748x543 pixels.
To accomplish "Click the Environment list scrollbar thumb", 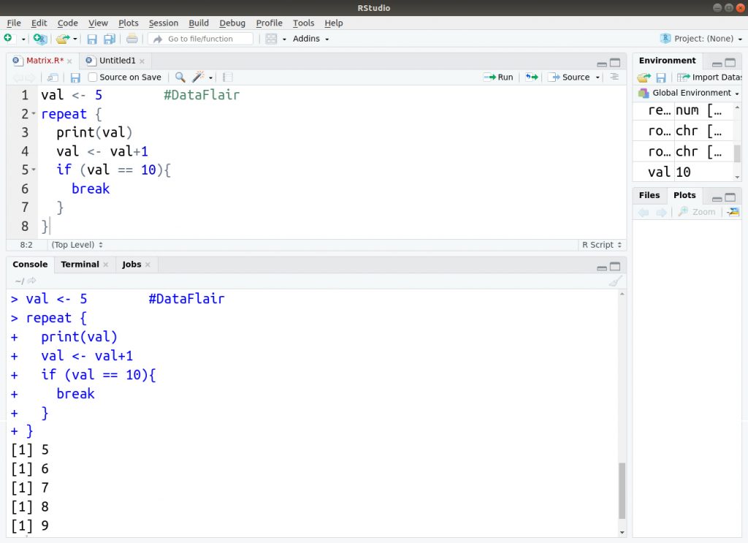I will [x=737, y=153].
